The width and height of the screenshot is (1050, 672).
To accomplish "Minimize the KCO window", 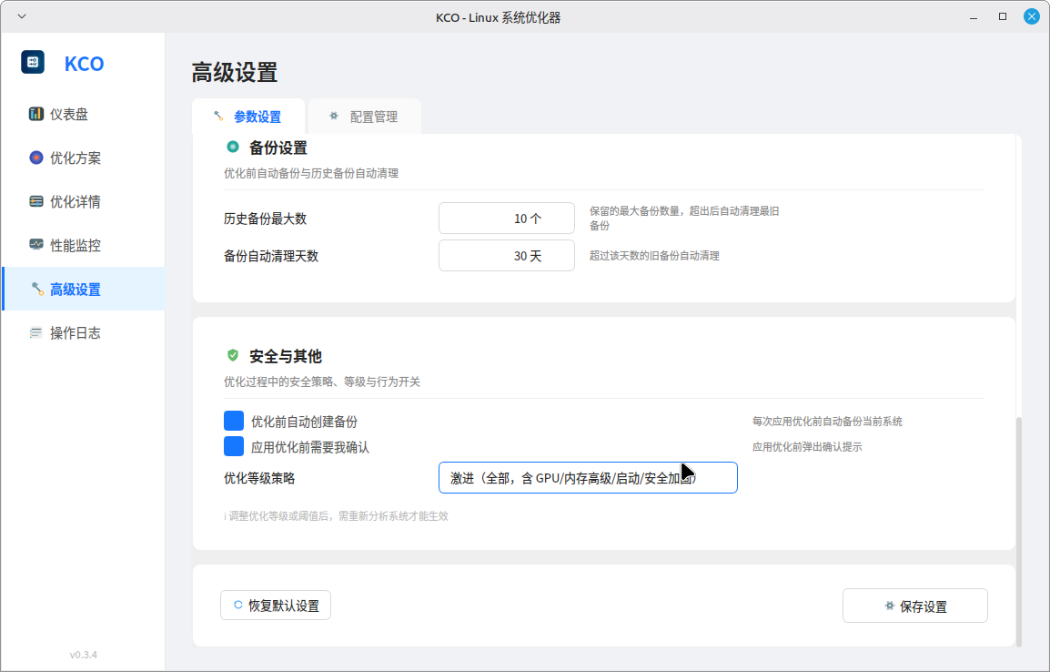I will [x=974, y=16].
